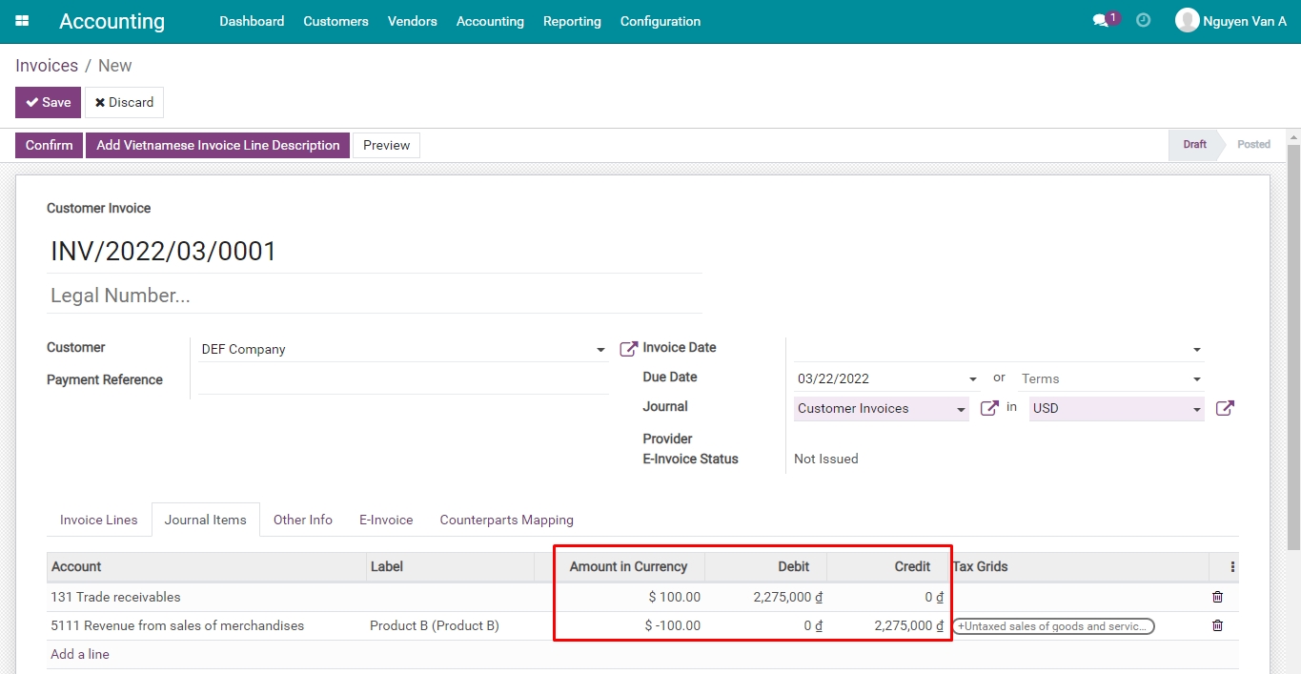This screenshot has height=674, width=1301.
Task: Open the column options icon in Journal Items
Action: [x=1232, y=565]
